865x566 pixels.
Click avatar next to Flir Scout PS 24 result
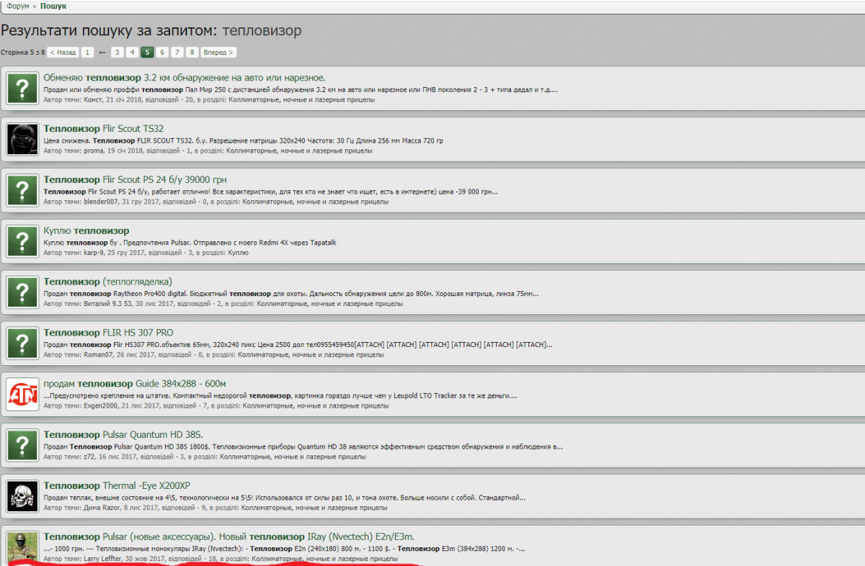click(x=22, y=190)
